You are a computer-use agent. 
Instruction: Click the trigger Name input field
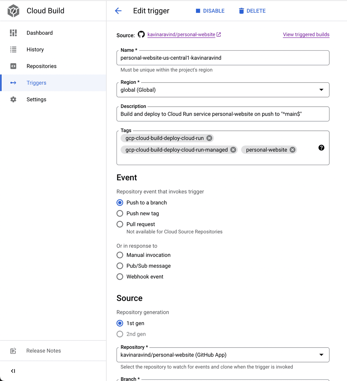click(223, 58)
